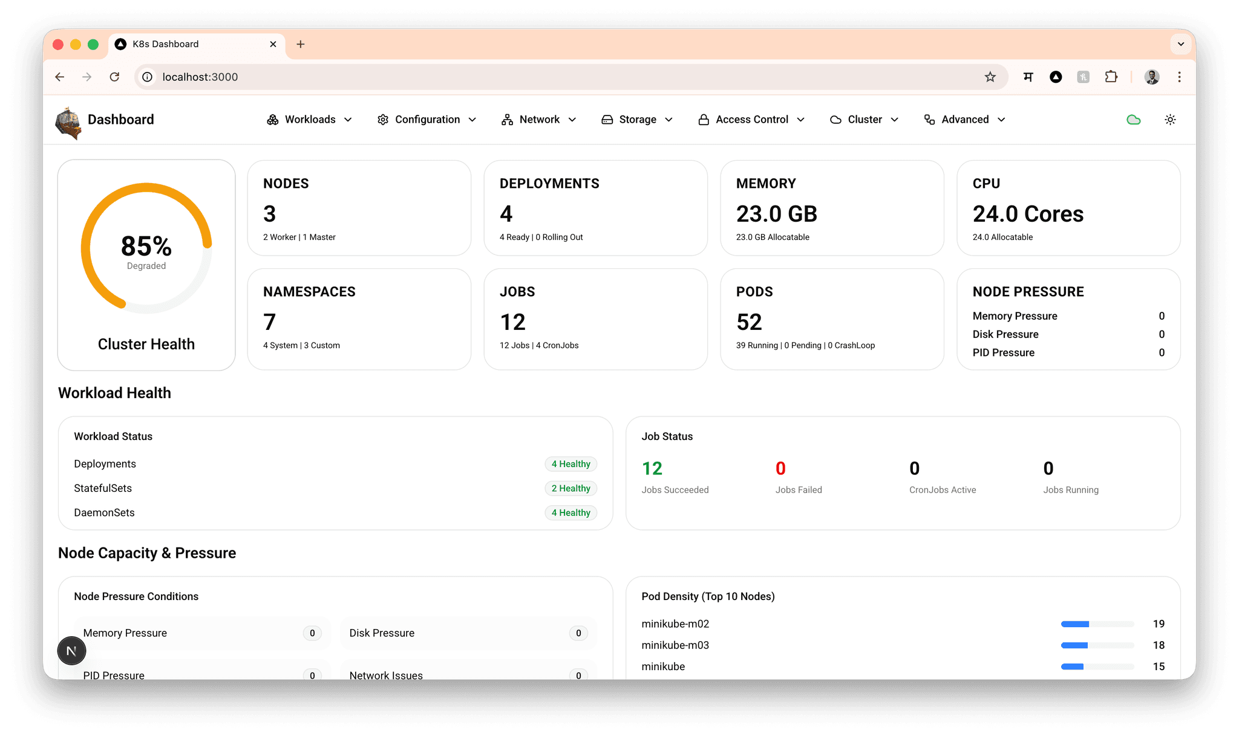Select the Dashboard heading
The image size is (1239, 736).
coord(120,119)
